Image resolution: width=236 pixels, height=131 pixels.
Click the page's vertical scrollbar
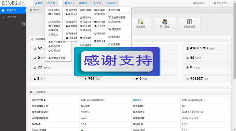[x=235, y=41]
